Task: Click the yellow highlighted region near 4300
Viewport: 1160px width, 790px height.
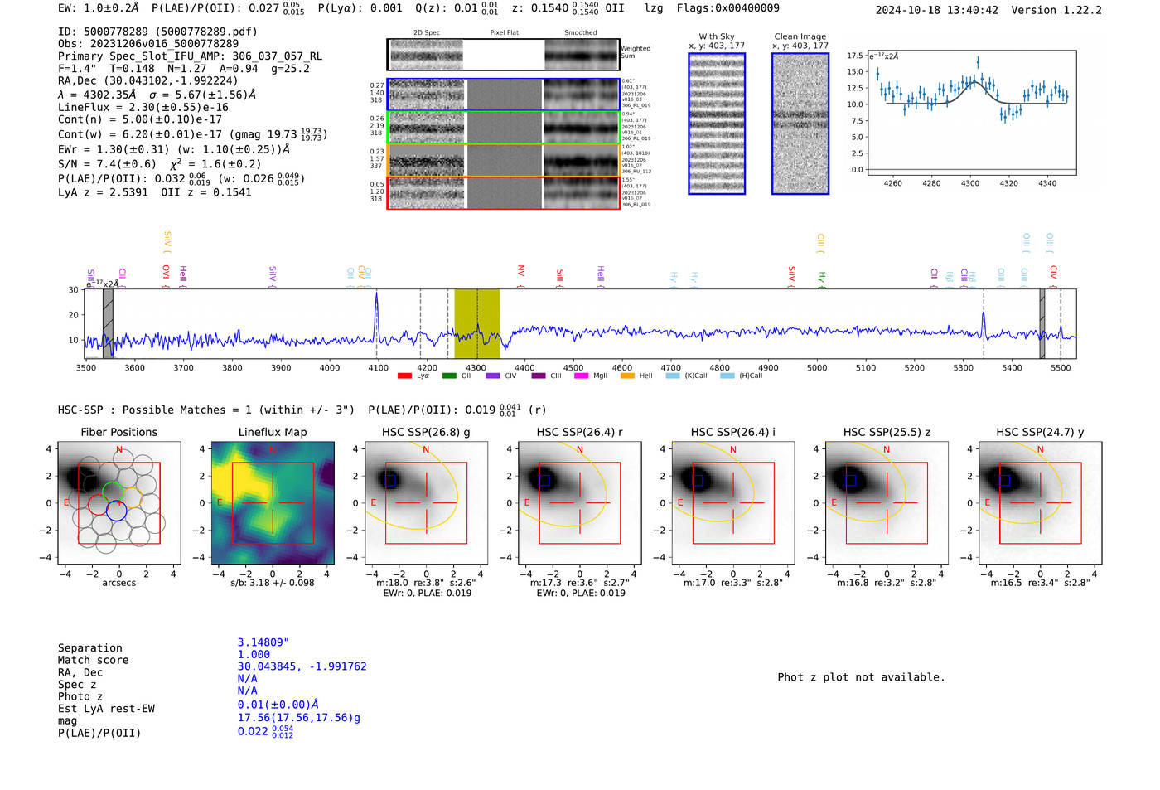Action: pyautogui.click(x=476, y=324)
